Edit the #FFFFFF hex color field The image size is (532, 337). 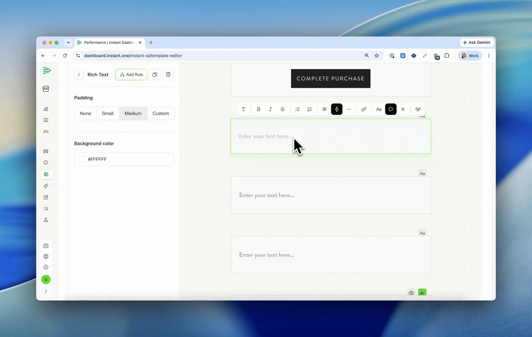tap(124, 159)
